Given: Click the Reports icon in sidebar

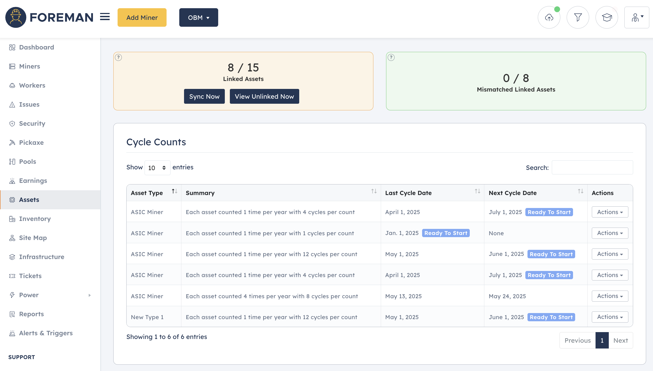Looking at the screenshot, I should pos(12,314).
